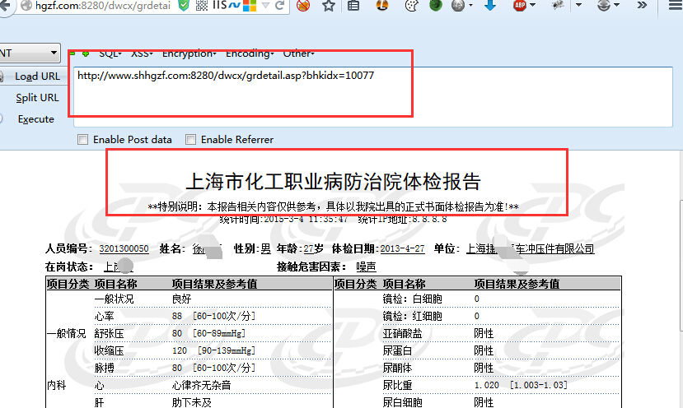Click the Split URL button

pyautogui.click(x=37, y=98)
